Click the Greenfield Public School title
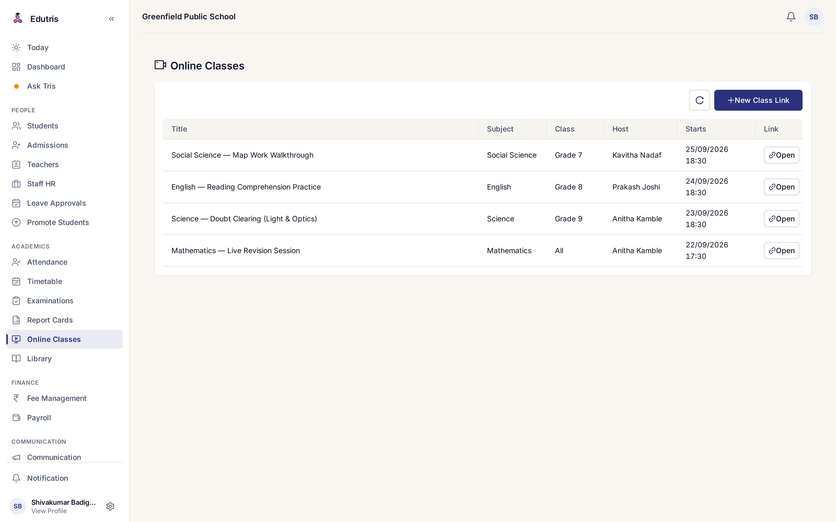This screenshot has width=836, height=522. (188, 17)
